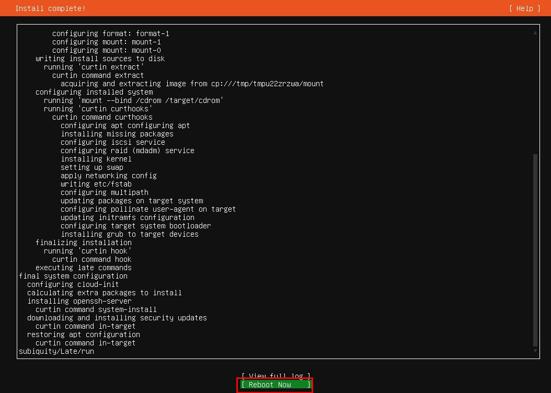Select log line 'configuring target system bootloader'

click(x=135, y=226)
